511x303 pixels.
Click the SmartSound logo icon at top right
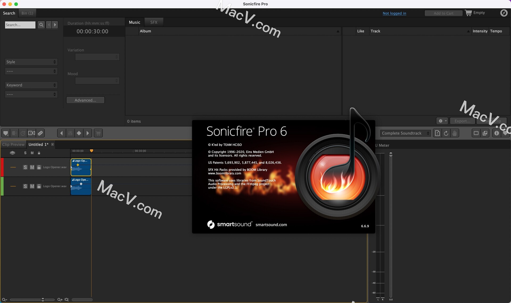tap(504, 13)
